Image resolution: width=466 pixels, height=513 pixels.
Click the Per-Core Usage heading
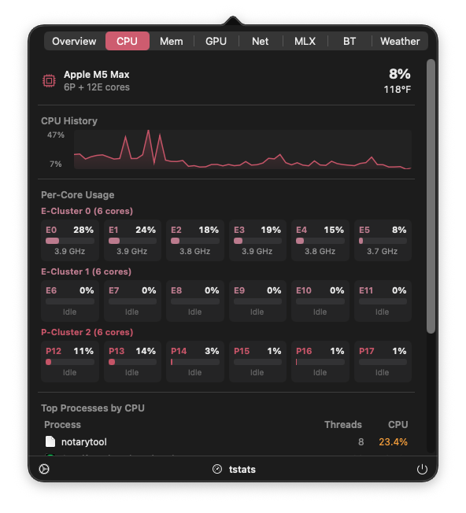[78, 195]
